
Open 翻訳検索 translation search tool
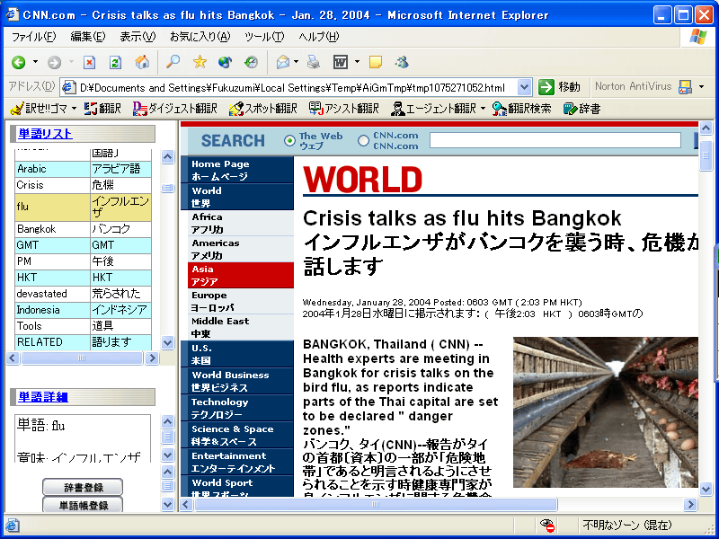[x=521, y=109]
